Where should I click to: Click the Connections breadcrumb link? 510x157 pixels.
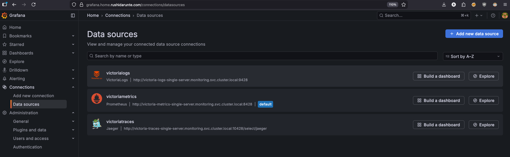tap(118, 15)
